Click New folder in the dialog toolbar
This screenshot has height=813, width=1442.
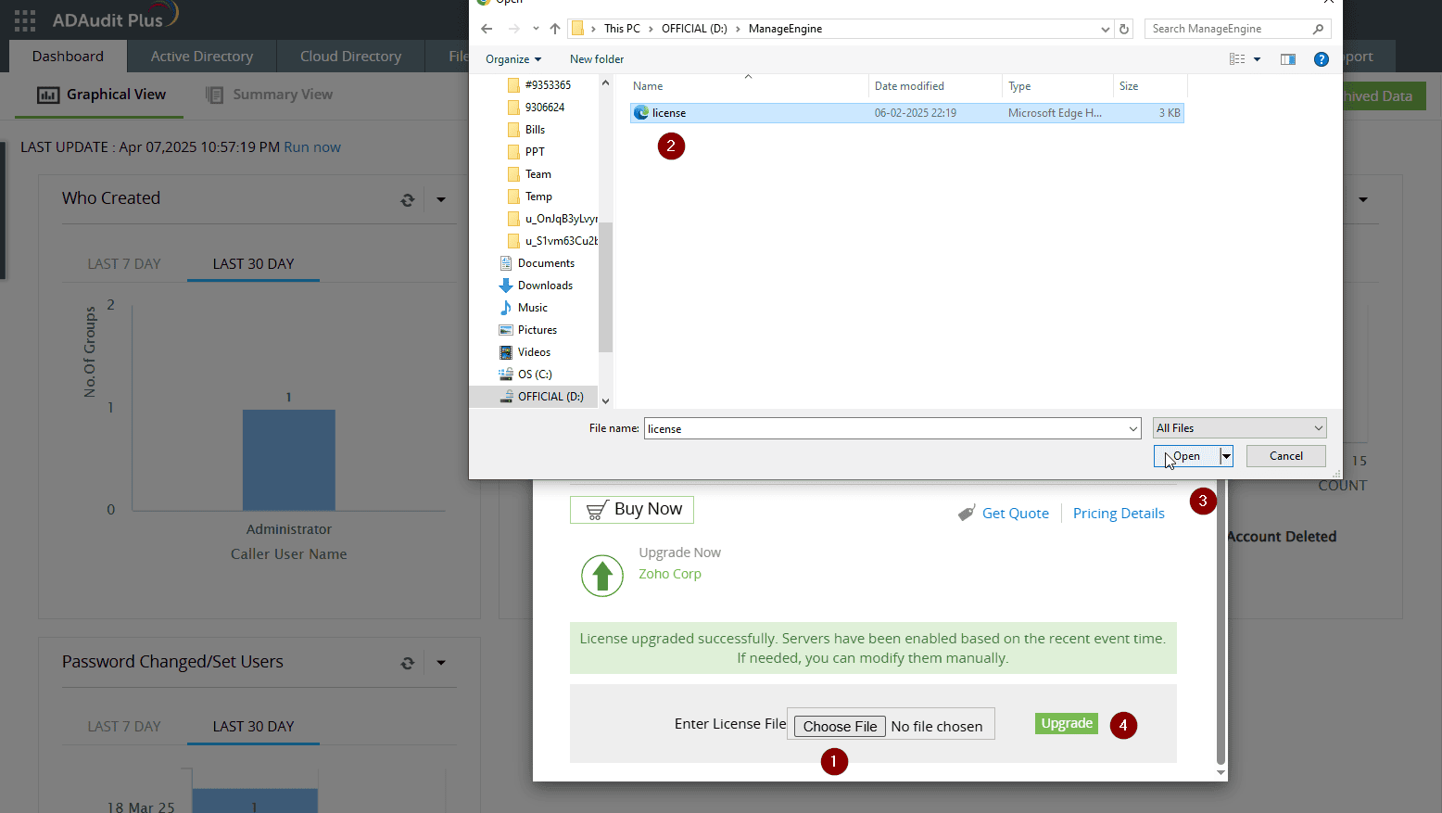tap(597, 59)
